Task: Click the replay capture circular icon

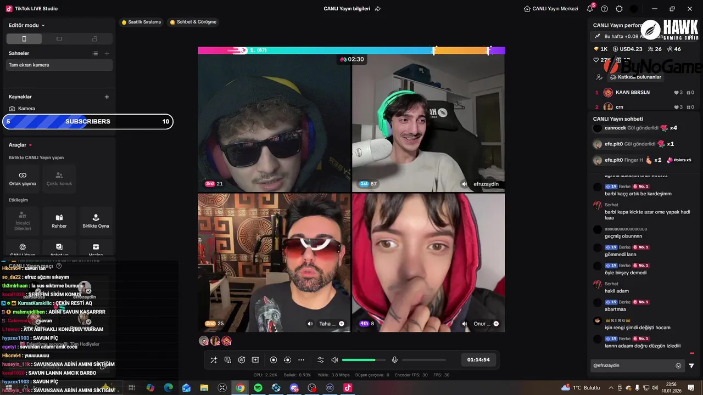Action: [287, 360]
